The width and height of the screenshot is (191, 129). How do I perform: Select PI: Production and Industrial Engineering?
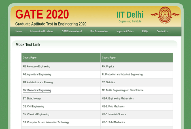122,75
